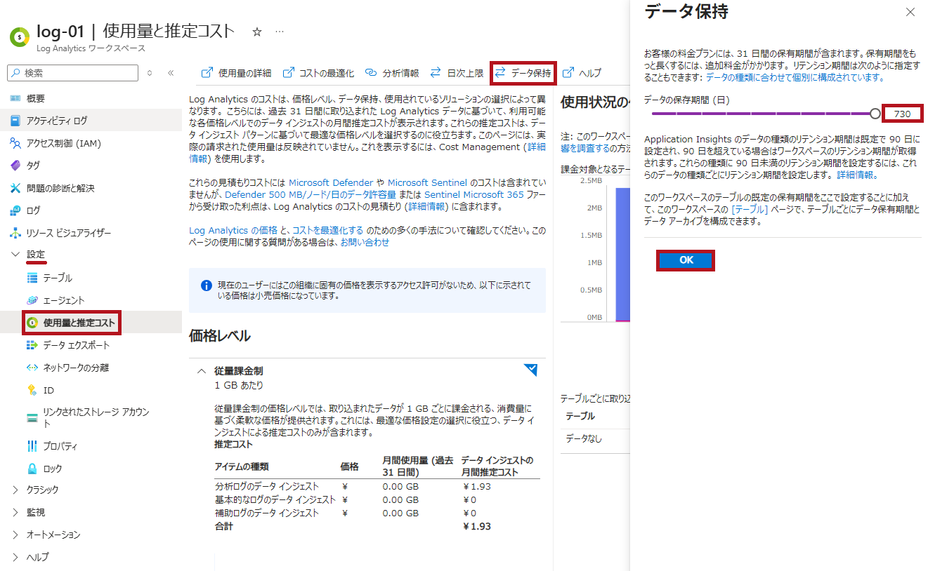Collapse the 従量課金制 pricing tier
Screen dimensions: 928x571
coord(202,371)
